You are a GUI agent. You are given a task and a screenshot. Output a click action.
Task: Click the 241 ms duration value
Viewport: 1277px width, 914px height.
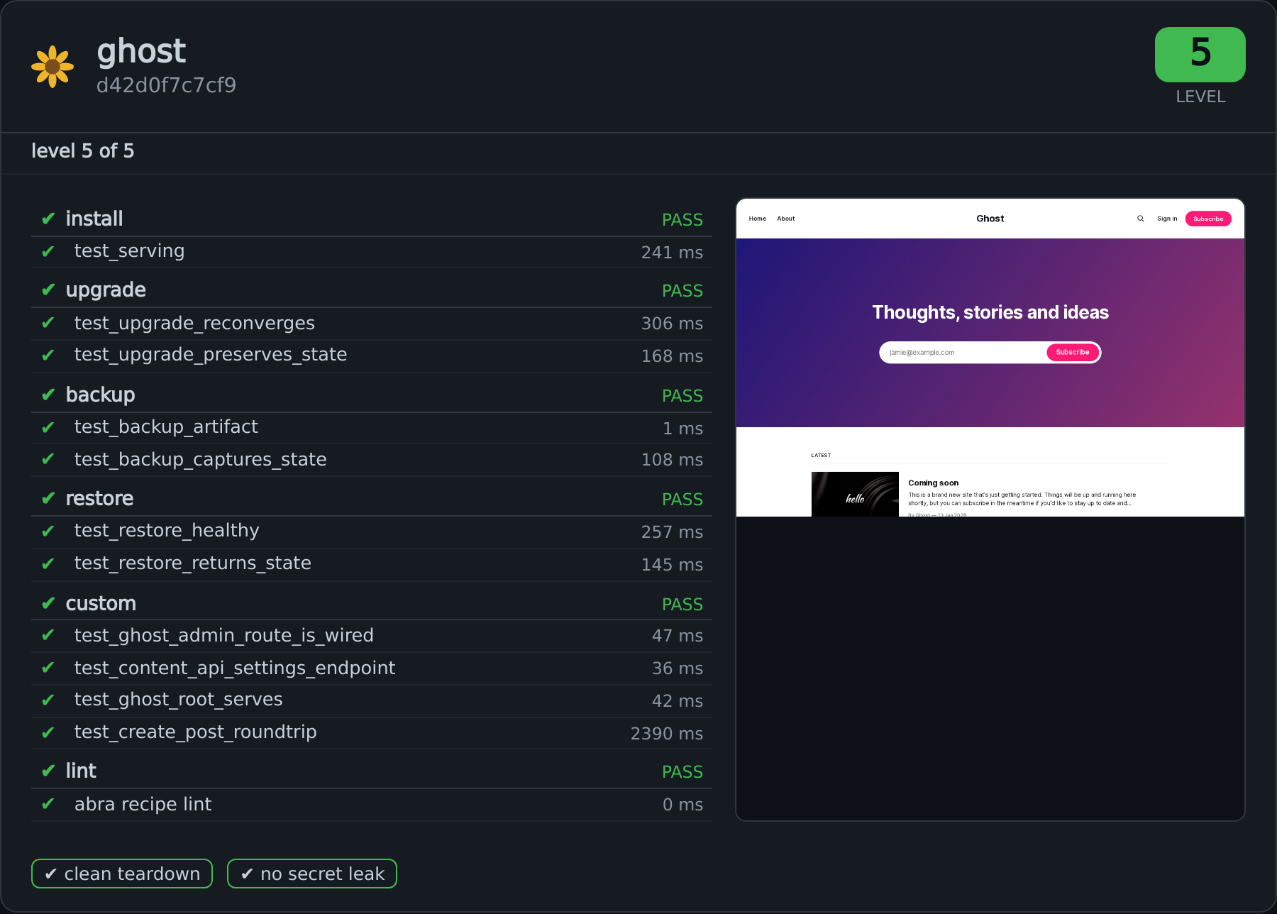coord(672,253)
